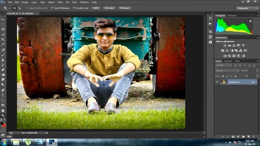This screenshot has width=260, height=146.
Task: Open the Image menu
Action: 25,2
